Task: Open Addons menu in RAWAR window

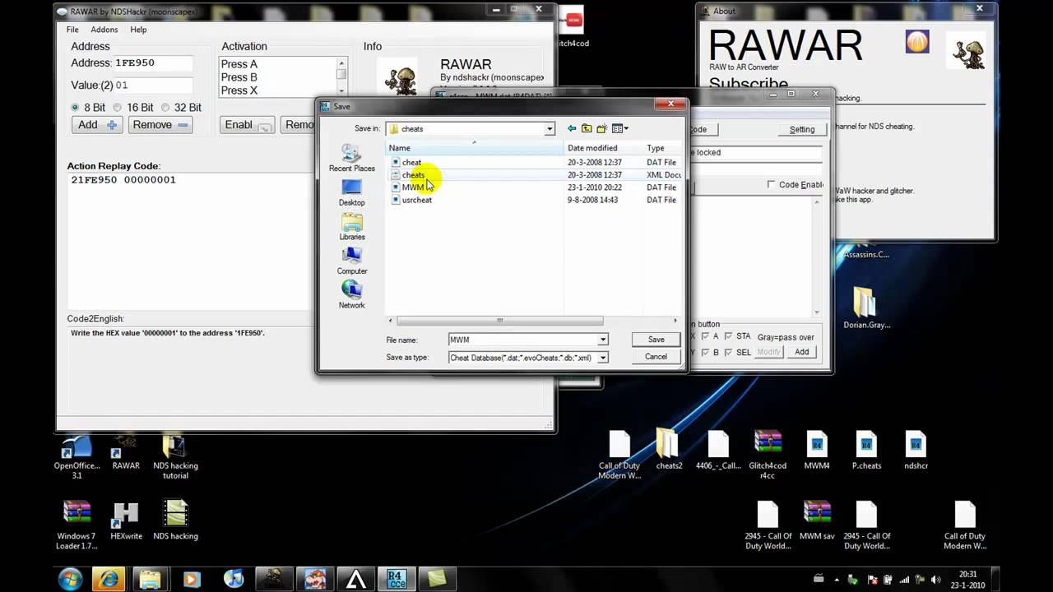Action: tap(104, 30)
